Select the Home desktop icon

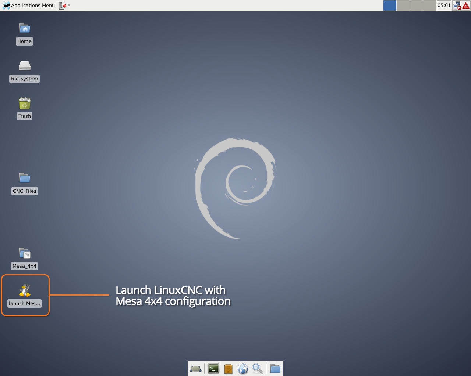point(25,28)
